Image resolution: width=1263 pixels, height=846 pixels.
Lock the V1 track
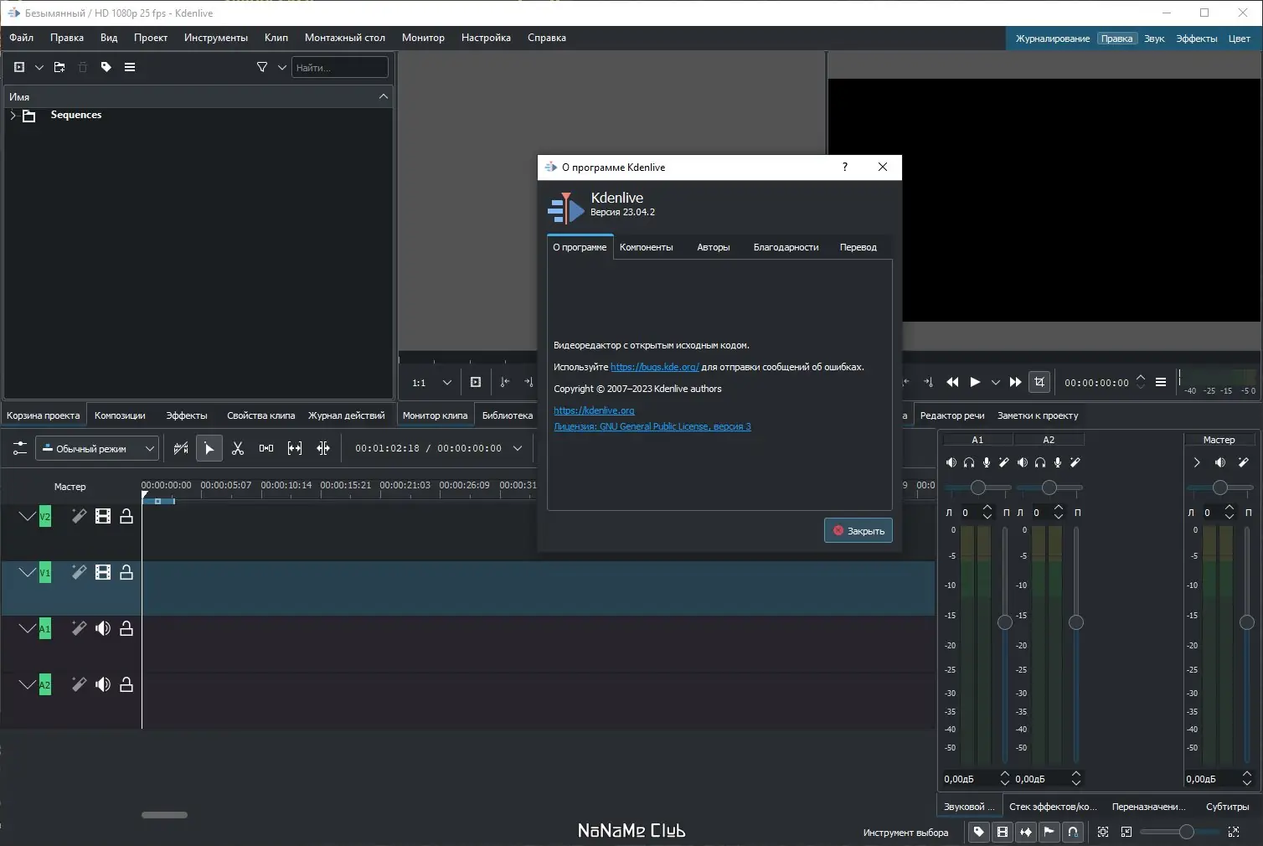pos(126,572)
